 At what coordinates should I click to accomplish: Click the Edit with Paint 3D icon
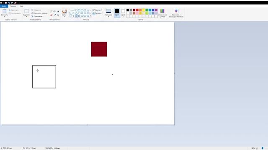[x=176, y=11]
